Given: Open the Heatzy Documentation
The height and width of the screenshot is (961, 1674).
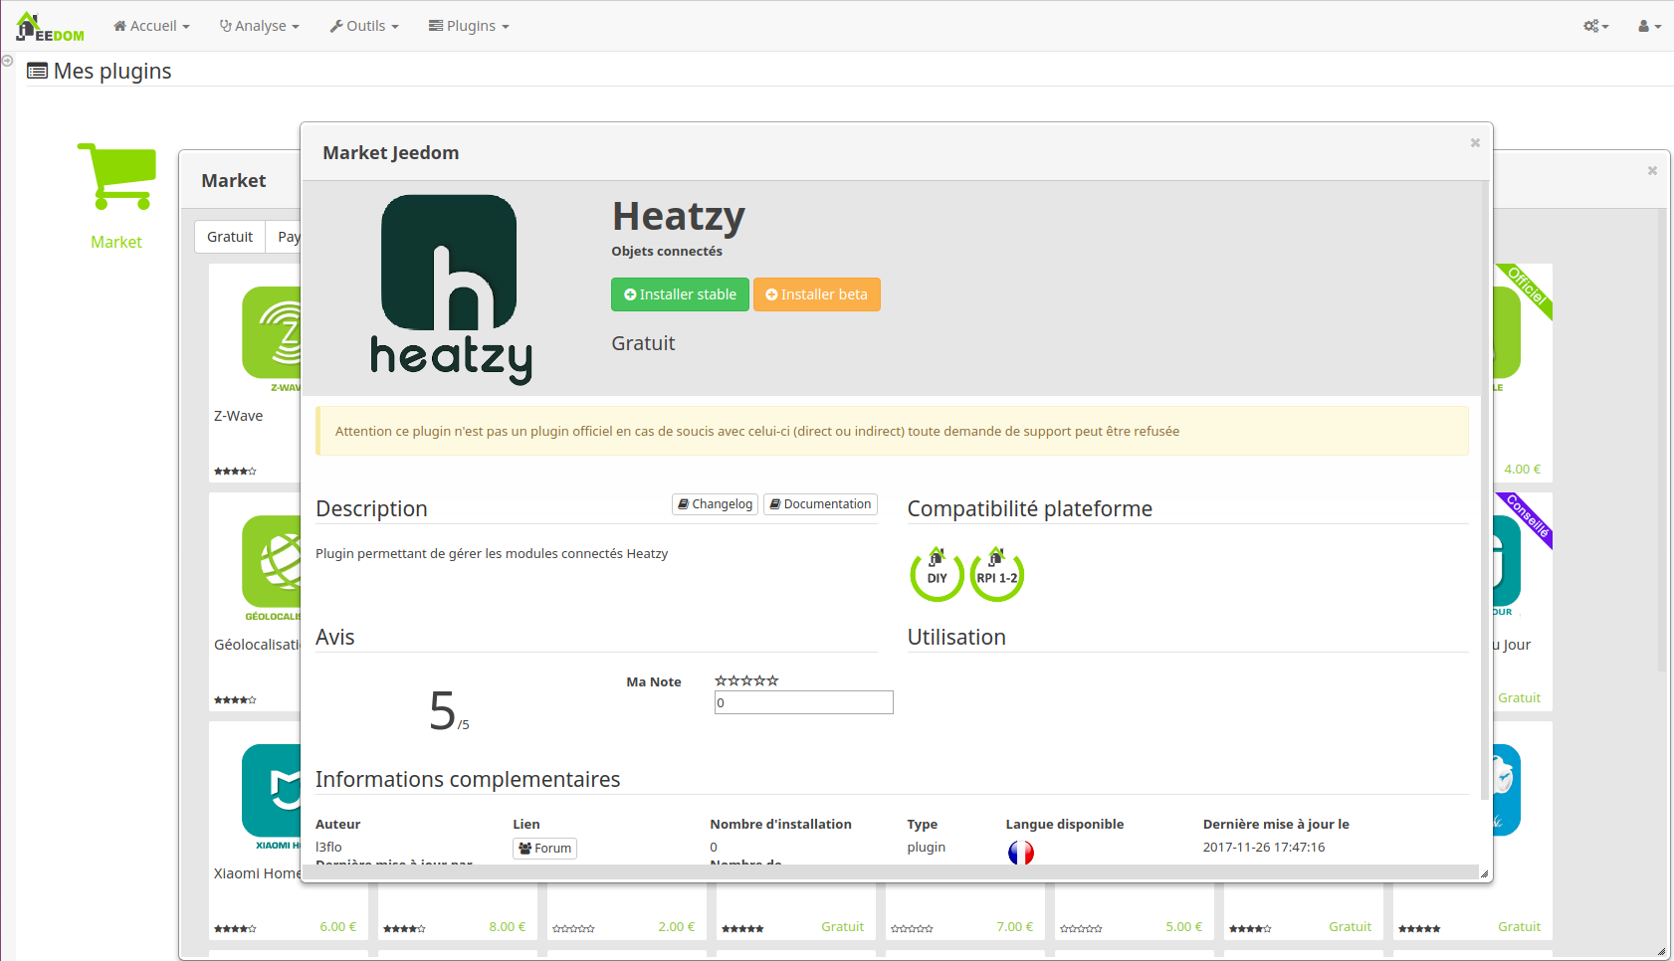Looking at the screenshot, I should coord(820,504).
